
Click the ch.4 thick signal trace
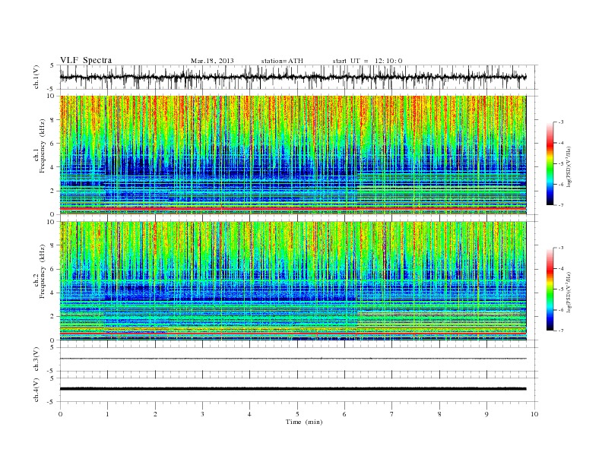point(293,389)
